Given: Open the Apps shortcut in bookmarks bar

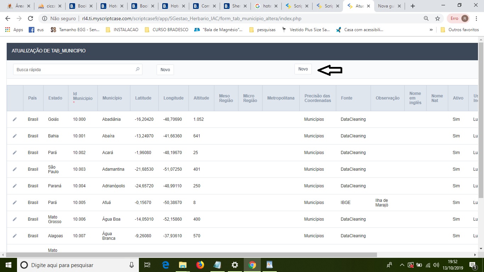Looking at the screenshot, I should click(14, 30).
